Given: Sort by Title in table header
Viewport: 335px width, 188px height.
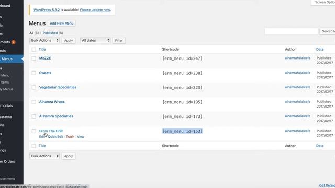Looking at the screenshot, I should (x=42, y=49).
